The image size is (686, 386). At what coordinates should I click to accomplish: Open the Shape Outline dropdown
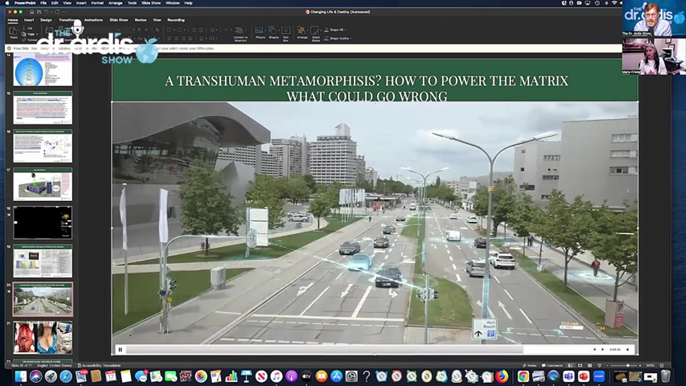coord(338,38)
